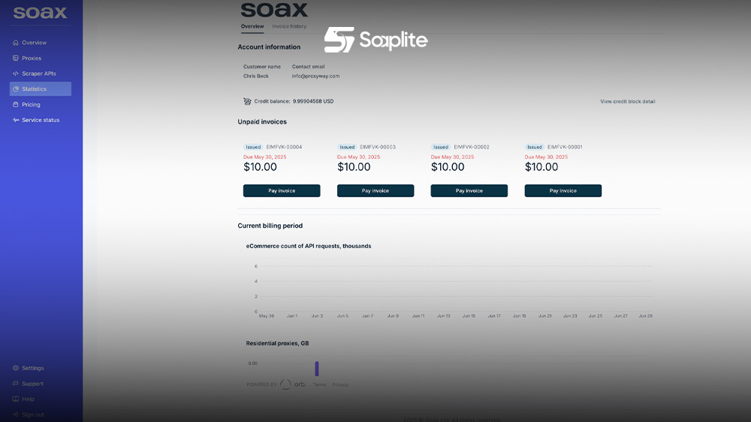Viewport: 751px width, 422px height.
Task: Click the credit balance icon
Action: pyautogui.click(x=247, y=101)
